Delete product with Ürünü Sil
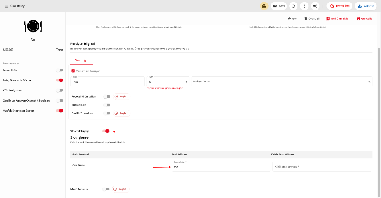 (x=312, y=19)
